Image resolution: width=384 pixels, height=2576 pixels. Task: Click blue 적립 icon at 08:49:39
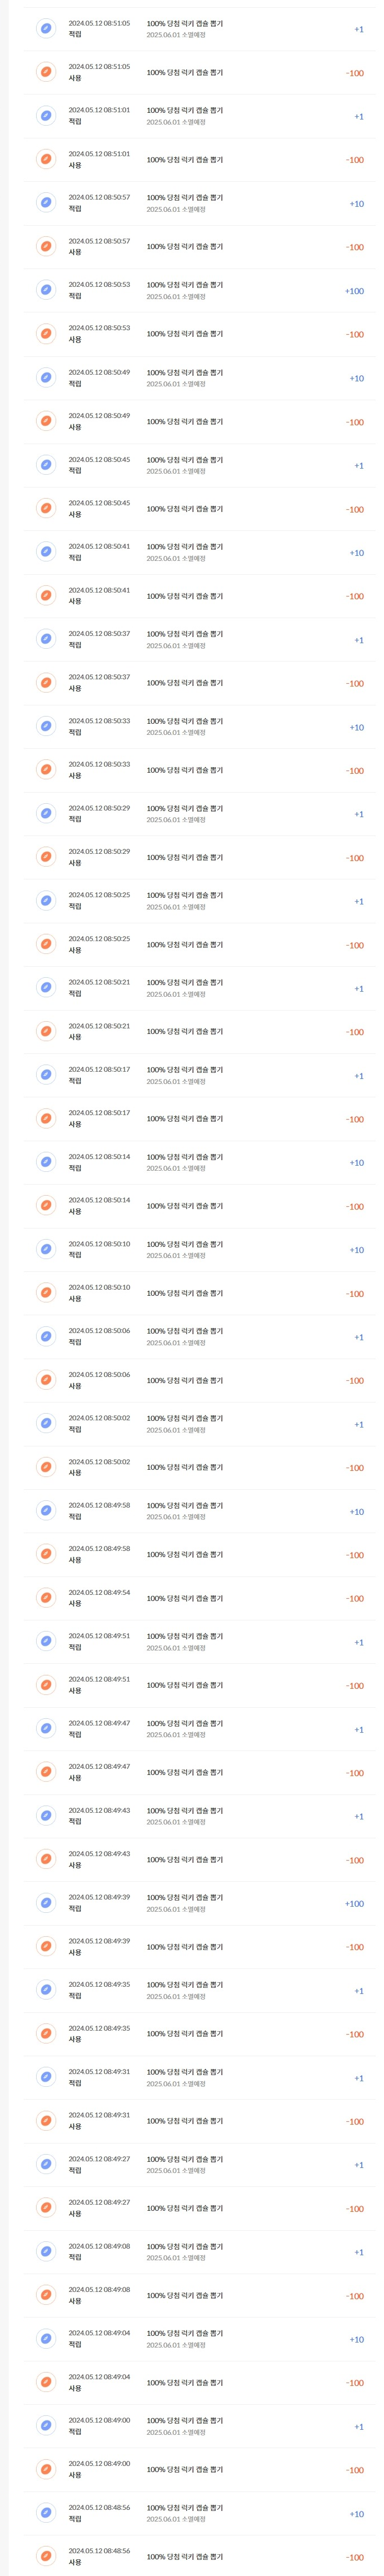45,1903
